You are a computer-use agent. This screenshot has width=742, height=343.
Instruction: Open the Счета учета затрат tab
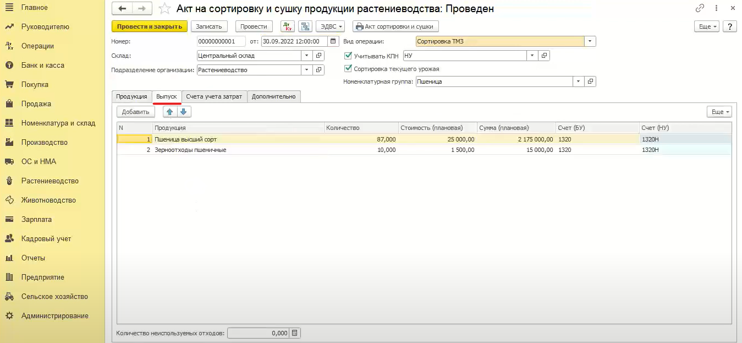point(214,96)
